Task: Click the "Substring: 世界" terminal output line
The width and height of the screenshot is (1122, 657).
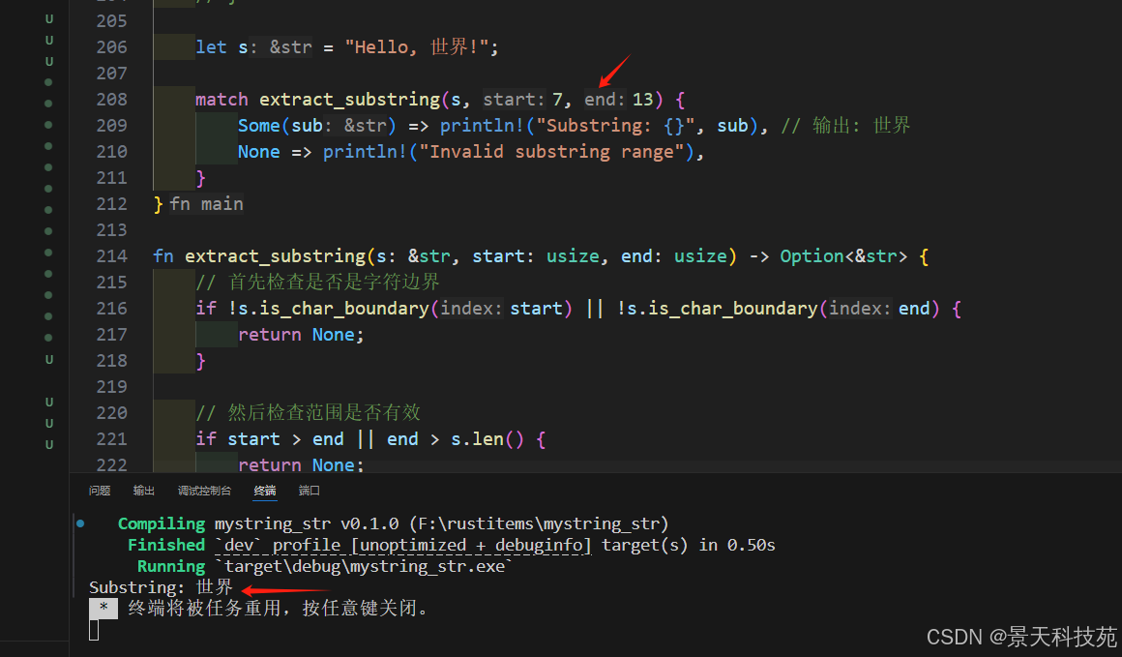Action: [161, 587]
